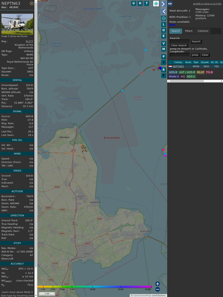This screenshot has height=297, width=223.
Task: Click the AIS legend label
Action: tap(183, 77)
